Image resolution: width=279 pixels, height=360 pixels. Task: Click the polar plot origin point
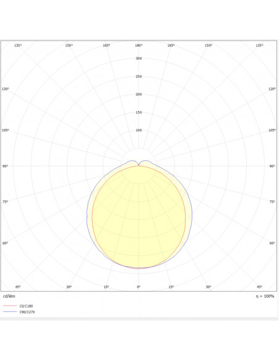point(139,166)
